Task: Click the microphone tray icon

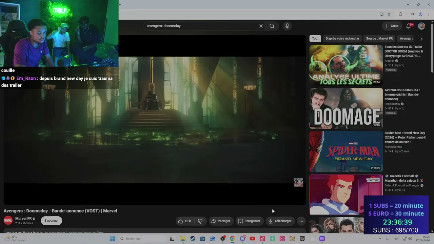Action: [x=388, y=239]
